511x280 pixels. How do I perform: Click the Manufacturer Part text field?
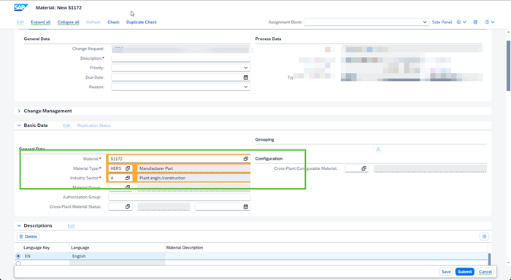194,168
